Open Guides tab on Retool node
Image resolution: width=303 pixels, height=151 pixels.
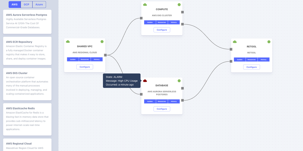tap(240, 60)
